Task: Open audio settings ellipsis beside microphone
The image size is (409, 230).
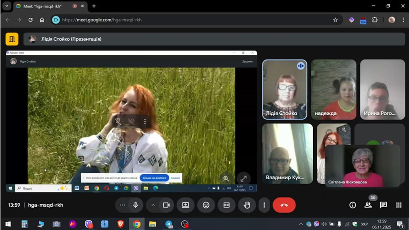Action: [122, 205]
